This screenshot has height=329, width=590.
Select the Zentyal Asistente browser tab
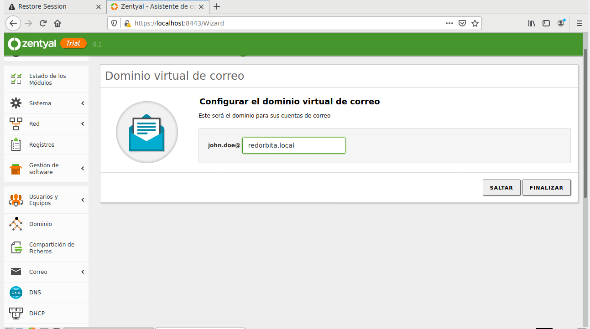153,6
